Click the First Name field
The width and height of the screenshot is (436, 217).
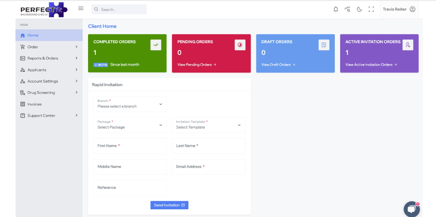(130, 146)
